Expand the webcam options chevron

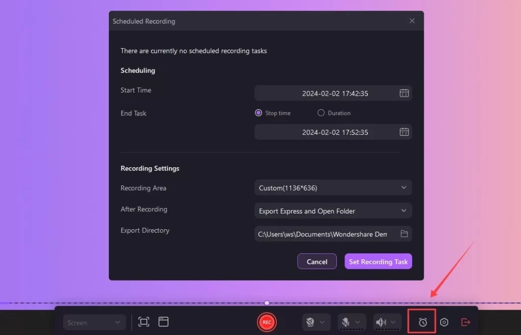tap(322, 322)
